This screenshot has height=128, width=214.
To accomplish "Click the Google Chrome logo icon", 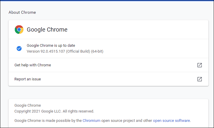I will click(19, 30).
